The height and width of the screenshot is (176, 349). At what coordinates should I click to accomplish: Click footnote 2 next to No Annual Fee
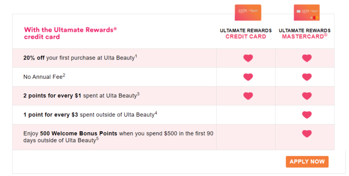click(x=64, y=75)
